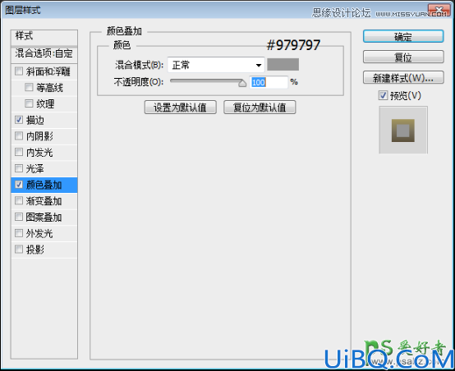Select the 内阴影 style entry

coord(44,136)
